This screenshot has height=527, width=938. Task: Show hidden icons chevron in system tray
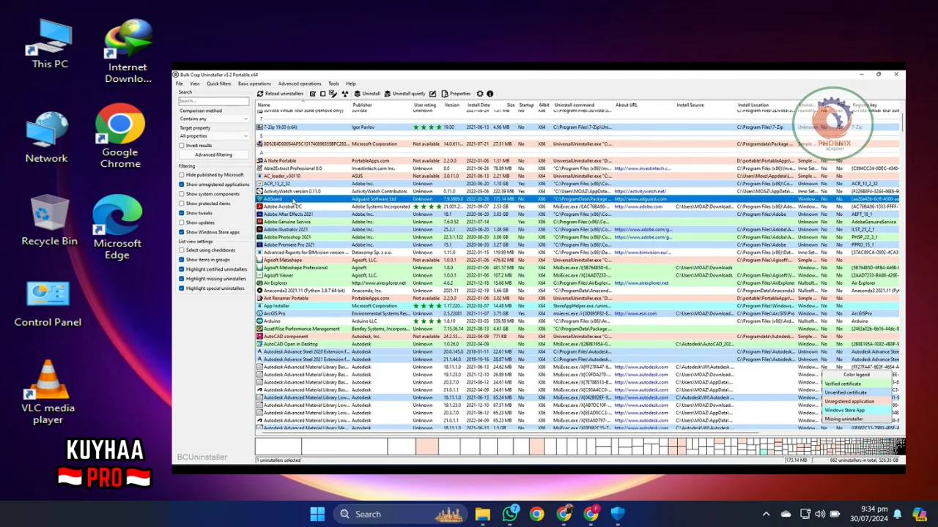pyautogui.click(x=766, y=514)
